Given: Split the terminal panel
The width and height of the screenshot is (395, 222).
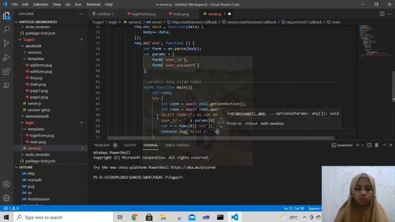Looking at the screenshot, I should tap(369, 145).
